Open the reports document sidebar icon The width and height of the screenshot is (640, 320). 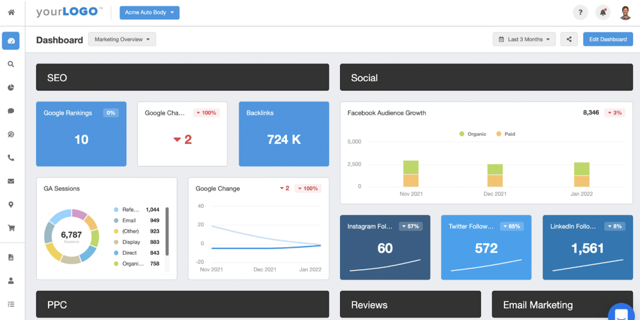pyautogui.click(x=11, y=257)
